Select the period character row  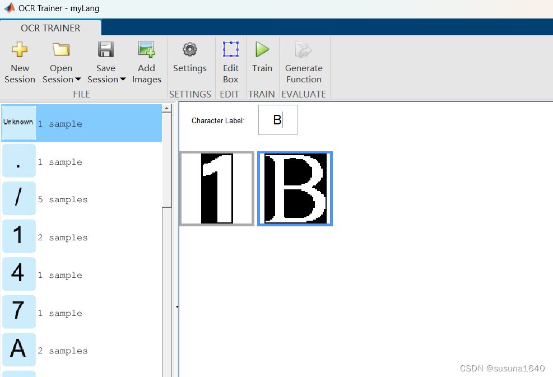(x=81, y=161)
